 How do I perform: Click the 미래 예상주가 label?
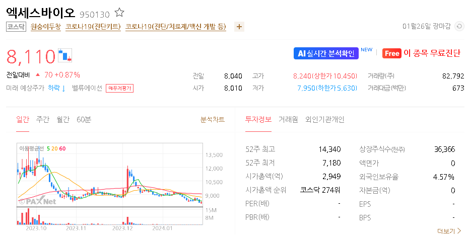25,88
